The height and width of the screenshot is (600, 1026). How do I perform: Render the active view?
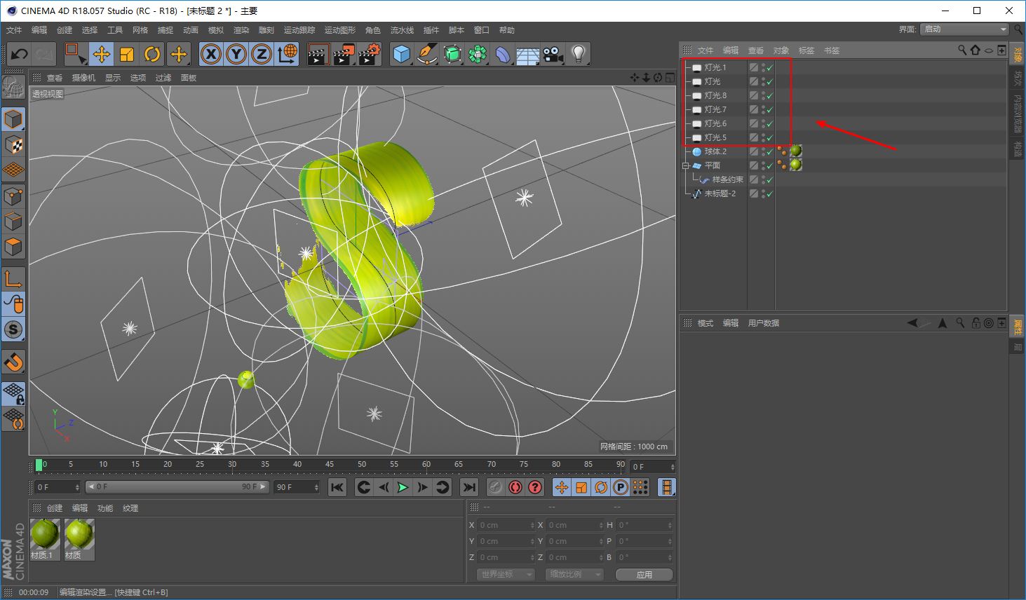coord(318,54)
